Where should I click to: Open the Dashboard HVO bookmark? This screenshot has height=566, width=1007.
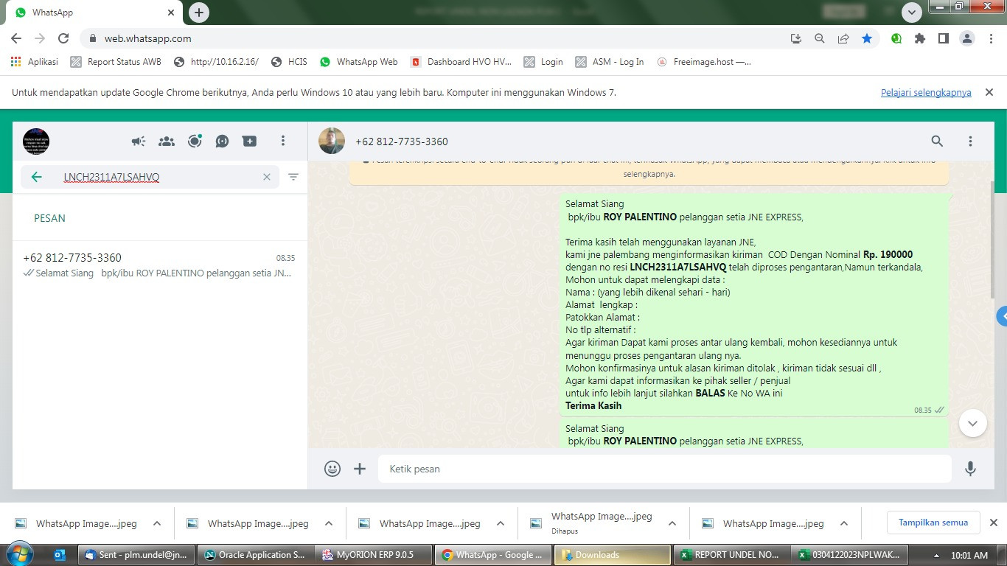[x=461, y=62]
